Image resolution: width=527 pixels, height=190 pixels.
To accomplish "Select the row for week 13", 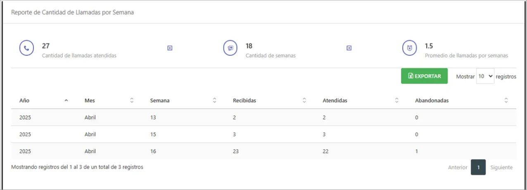I will pyautogui.click(x=263, y=117).
